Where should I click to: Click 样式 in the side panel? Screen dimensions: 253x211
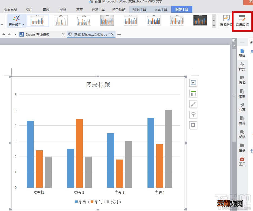pyautogui.click(x=242, y=67)
